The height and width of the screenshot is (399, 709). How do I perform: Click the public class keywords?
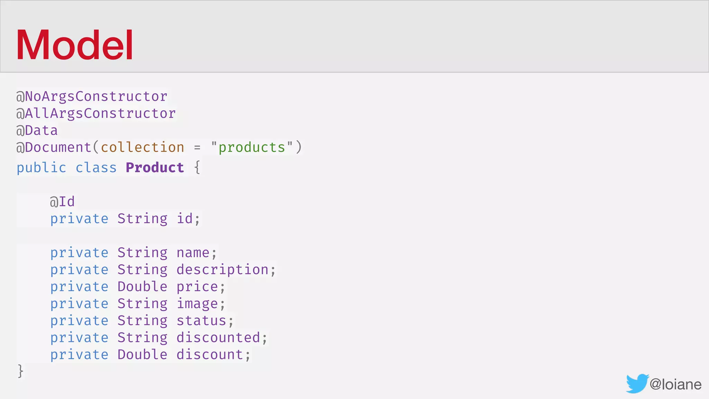[67, 168]
